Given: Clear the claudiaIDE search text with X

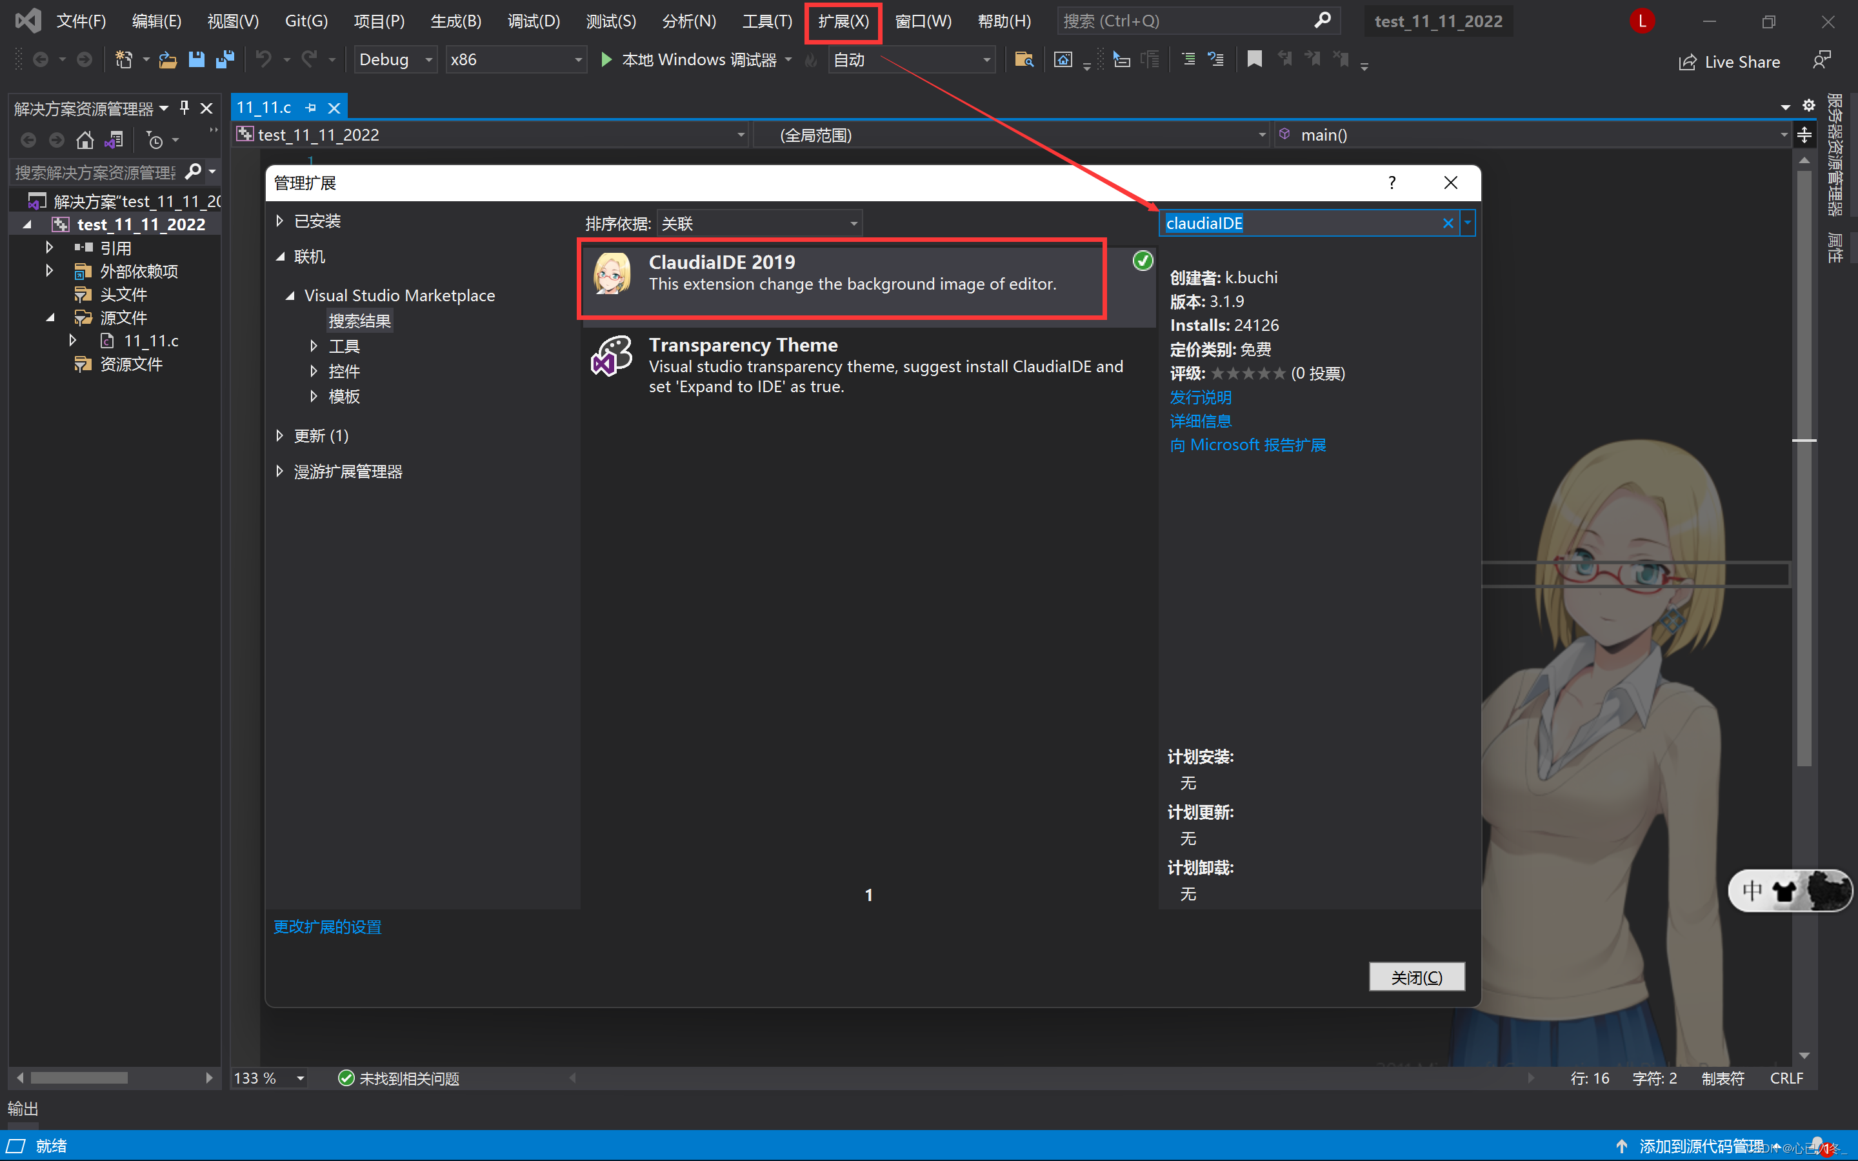Looking at the screenshot, I should (x=1447, y=223).
